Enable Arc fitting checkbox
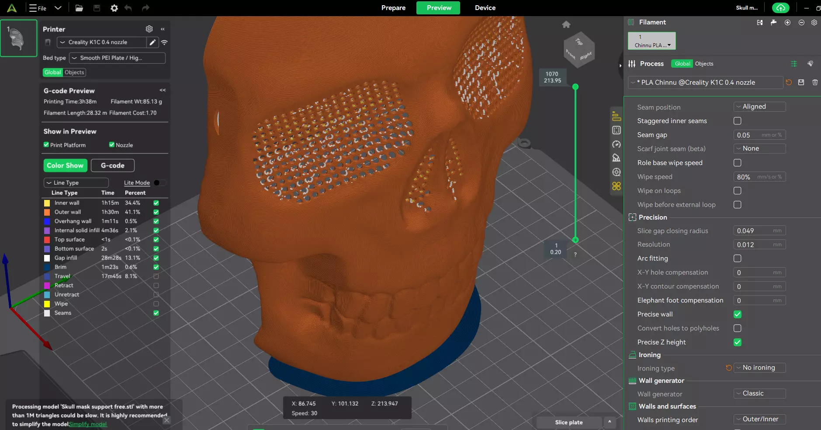The height and width of the screenshot is (430, 821). [738, 258]
